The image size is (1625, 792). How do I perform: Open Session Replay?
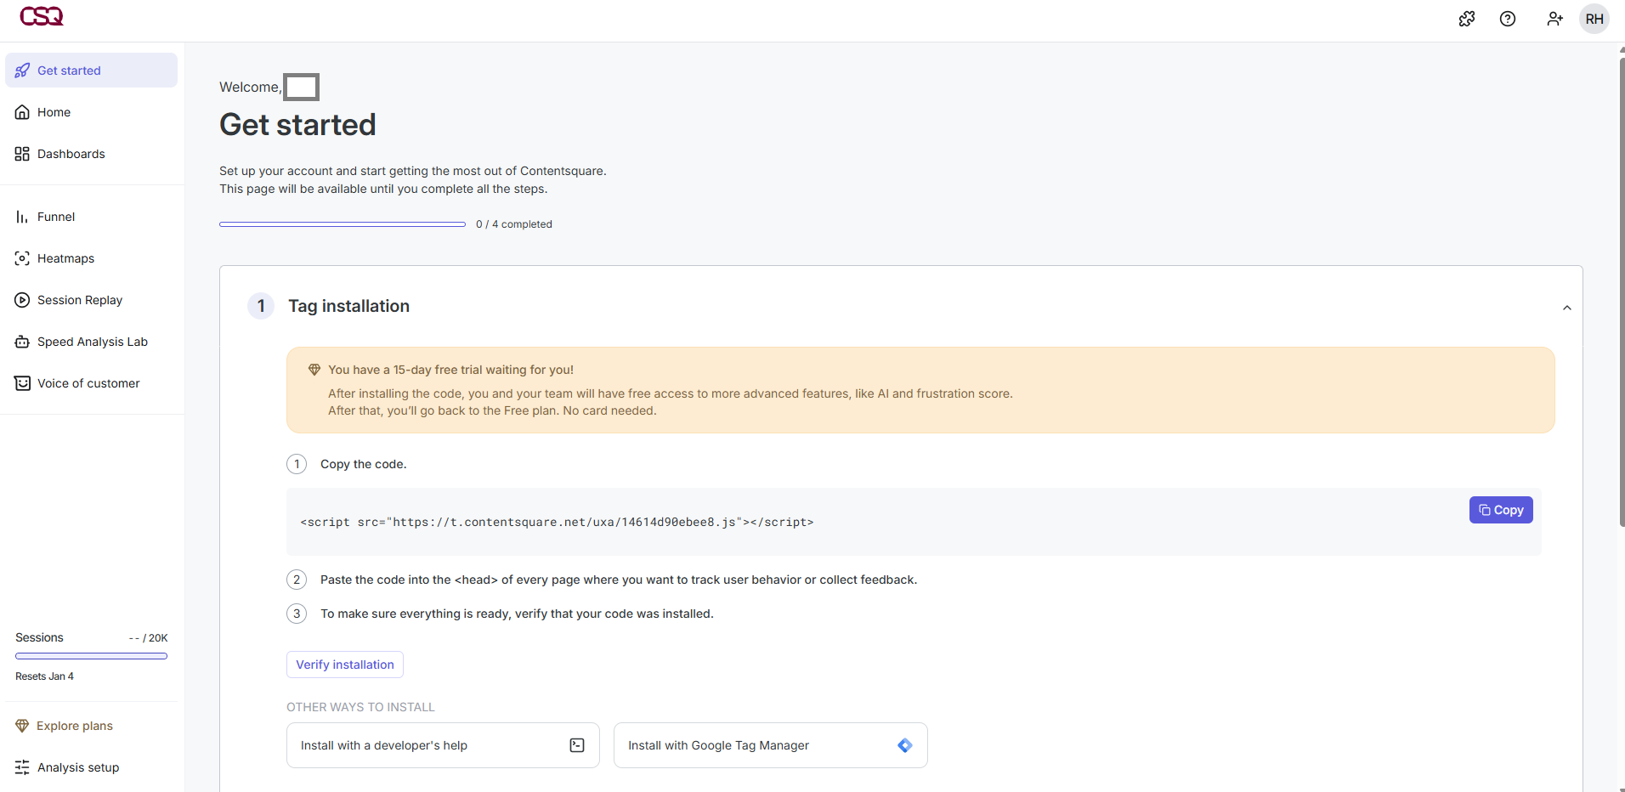point(91,300)
